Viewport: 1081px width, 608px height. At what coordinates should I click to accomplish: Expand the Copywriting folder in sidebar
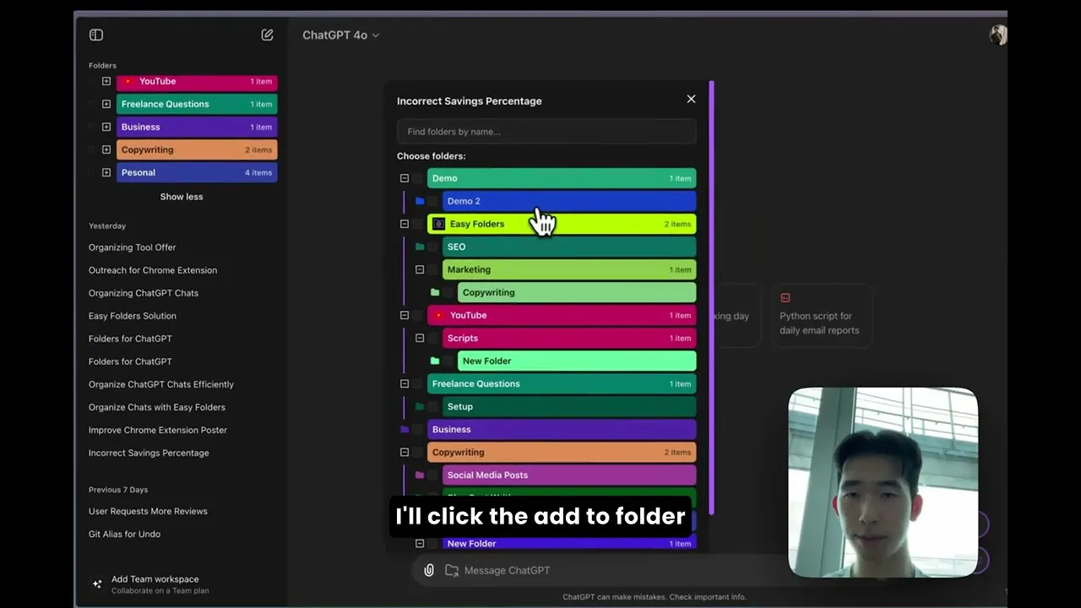pyautogui.click(x=106, y=149)
